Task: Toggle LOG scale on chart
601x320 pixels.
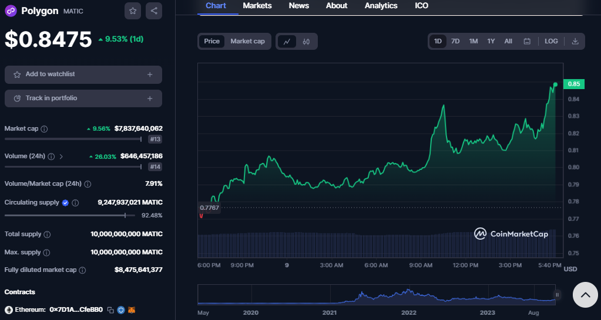Action: click(x=551, y=41)
